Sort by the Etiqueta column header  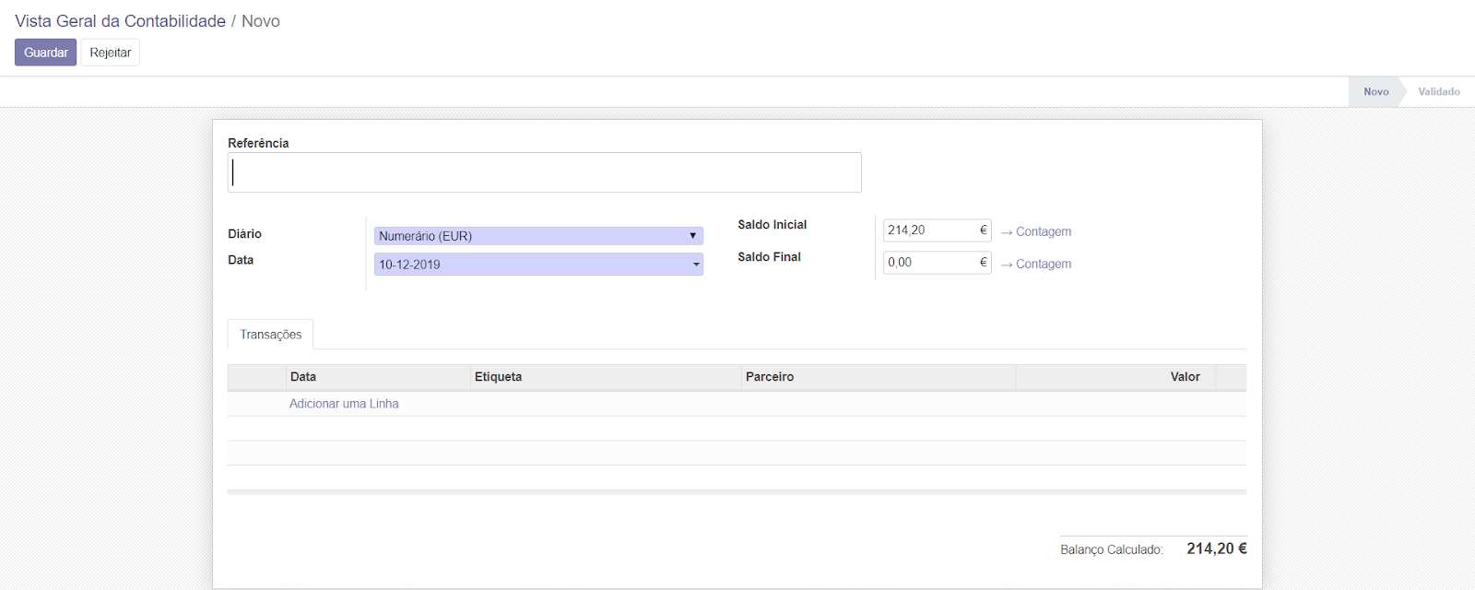498,377
